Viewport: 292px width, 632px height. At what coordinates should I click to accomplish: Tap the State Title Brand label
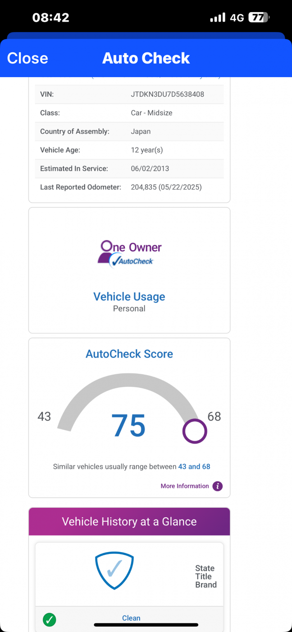206,576
